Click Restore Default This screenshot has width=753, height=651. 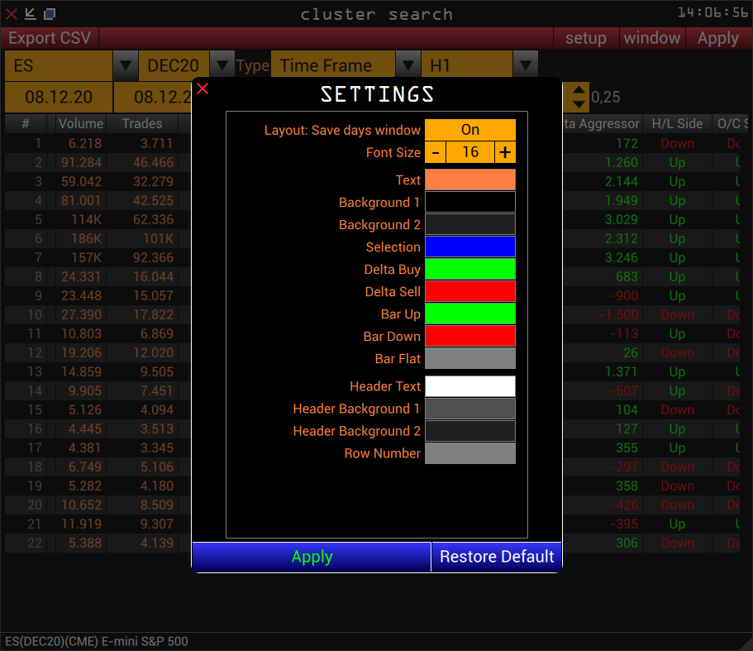[x=496, y=556]
